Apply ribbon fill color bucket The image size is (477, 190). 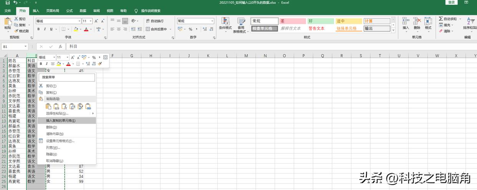point(76,29)
